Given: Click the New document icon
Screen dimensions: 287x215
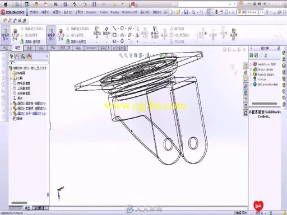Looking at the screenshot, I should coord(171,12).
